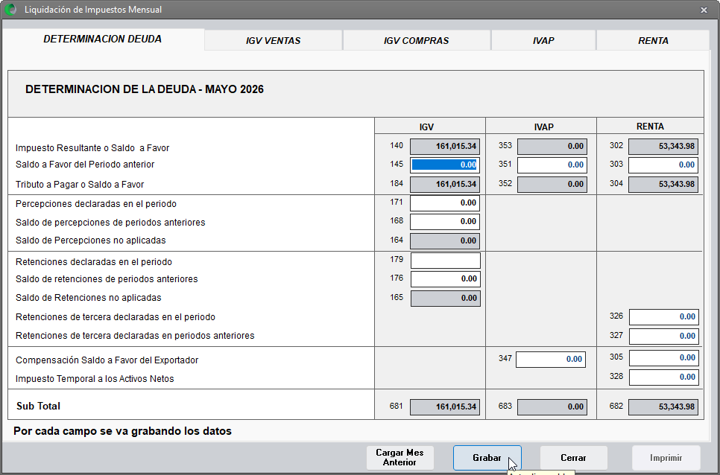Click 'Saldo a Favor del Periodo anterior' label
Viewport: 720px width, 475px height.
pos(85,164)
